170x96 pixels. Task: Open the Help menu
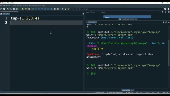43,6
